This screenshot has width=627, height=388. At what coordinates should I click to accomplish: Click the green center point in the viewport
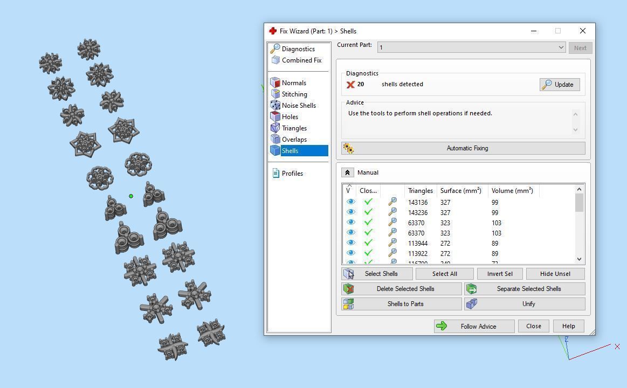(x=131, y=196)
